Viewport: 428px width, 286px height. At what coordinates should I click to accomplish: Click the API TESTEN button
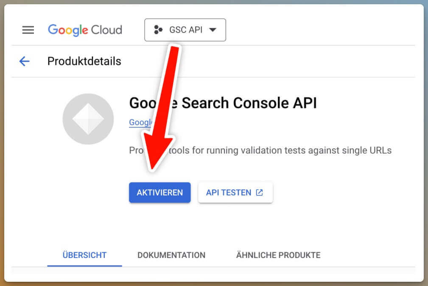click(235, 193)
